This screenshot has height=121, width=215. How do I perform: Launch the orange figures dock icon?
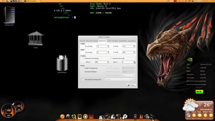141,117
